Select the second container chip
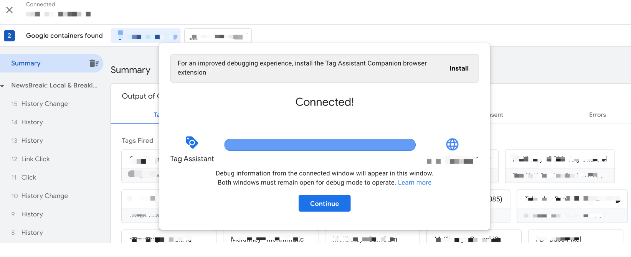The image size is (631, 257). point(218,36)
